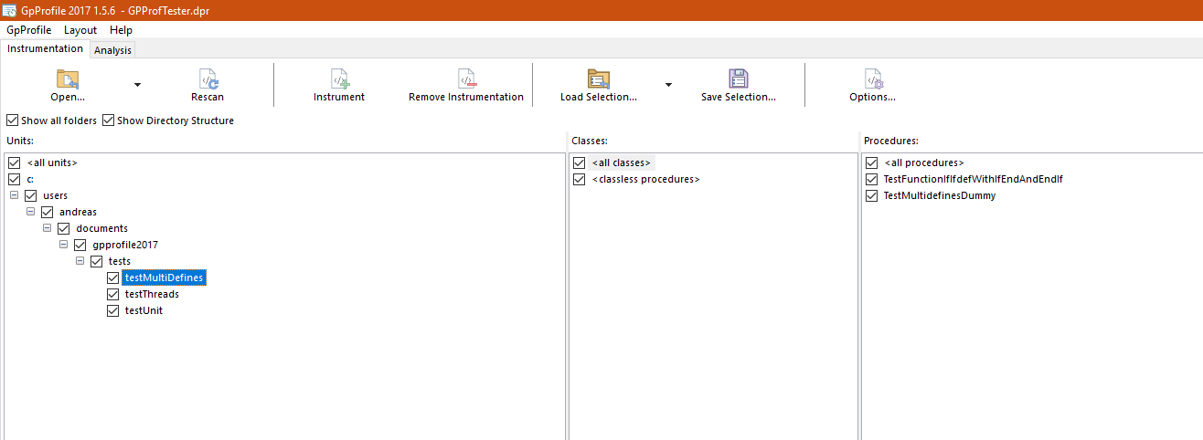Click the Instrument button label

[339, 97]
